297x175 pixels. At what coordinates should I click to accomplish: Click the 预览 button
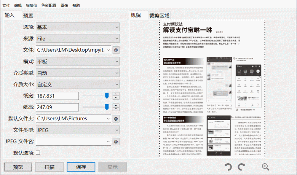point(18,167)
